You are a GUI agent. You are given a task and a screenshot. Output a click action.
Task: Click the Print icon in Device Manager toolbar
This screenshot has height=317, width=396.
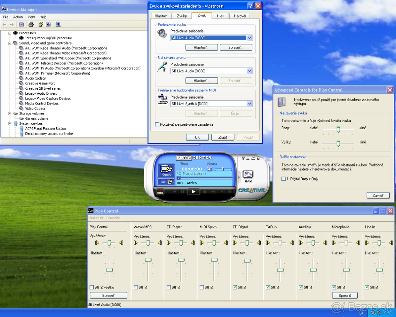31,24
